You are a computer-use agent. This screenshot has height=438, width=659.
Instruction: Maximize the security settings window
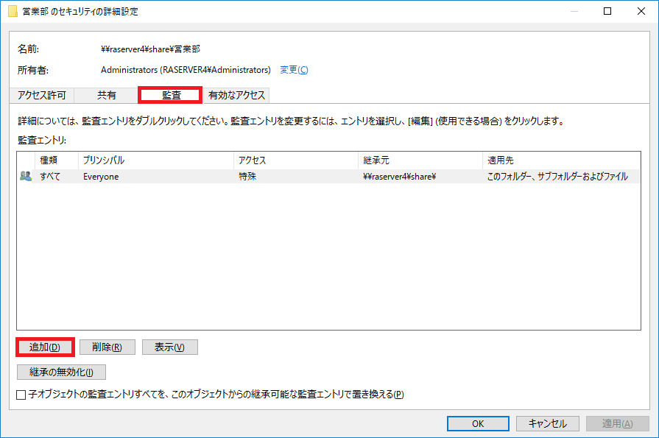(607, 11)
